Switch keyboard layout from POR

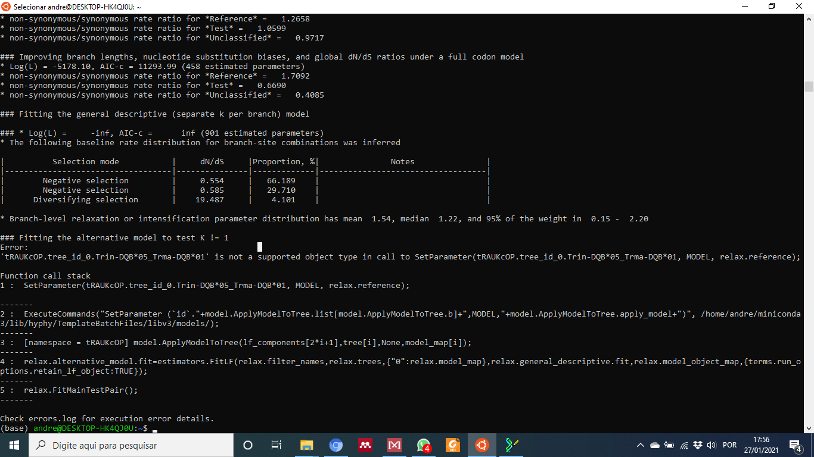click(729, 445)
